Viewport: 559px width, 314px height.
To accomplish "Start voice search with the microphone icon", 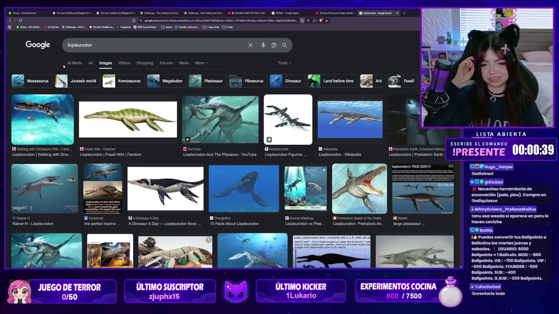I will [x=263, y=45].
